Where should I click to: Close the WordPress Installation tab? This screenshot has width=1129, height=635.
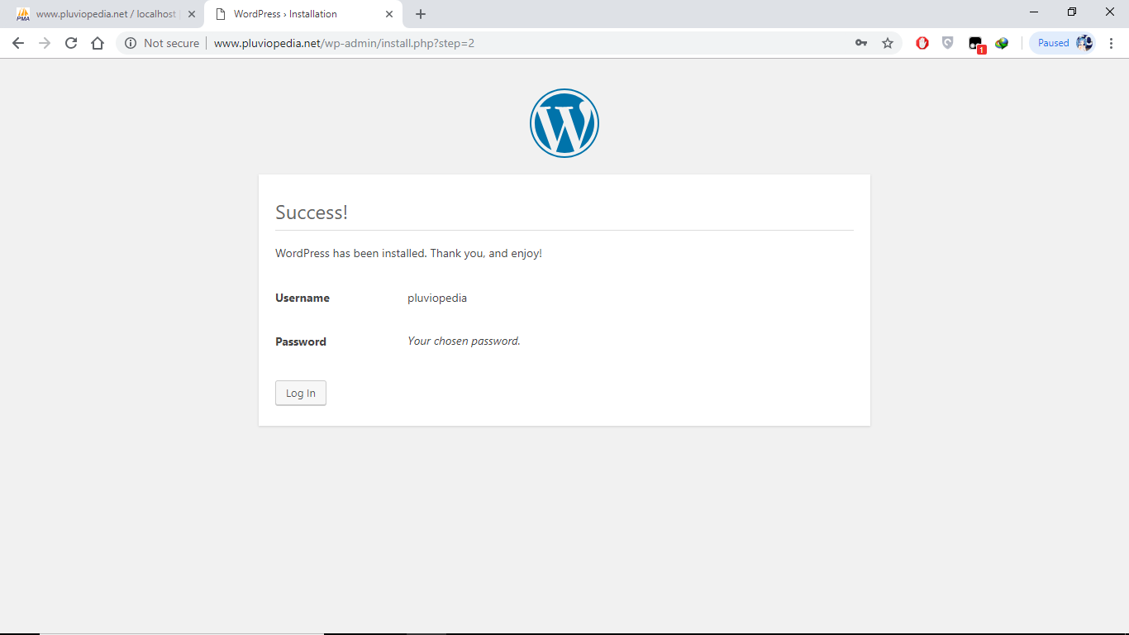389,14
